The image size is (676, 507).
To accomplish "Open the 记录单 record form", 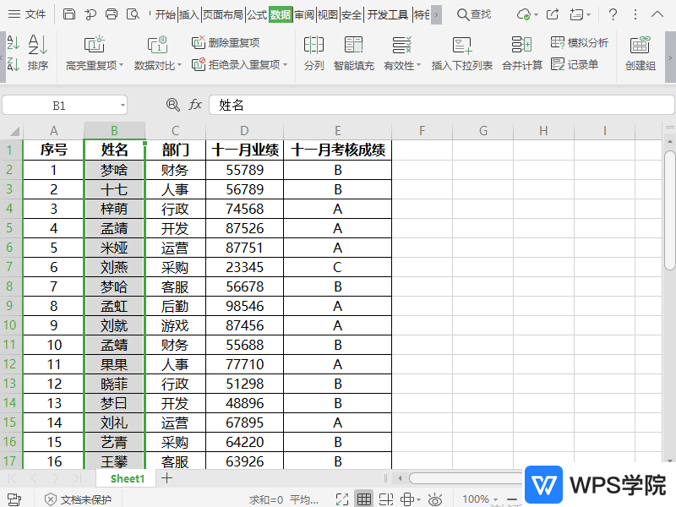I will (x=575, y=64).
